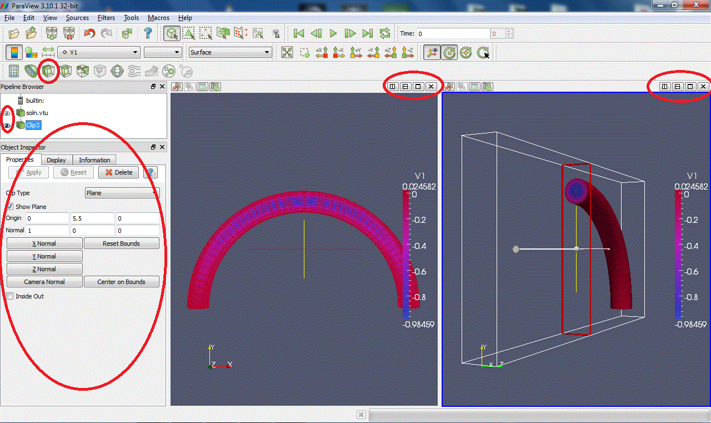Open the Filters menu

click(106, 18)
